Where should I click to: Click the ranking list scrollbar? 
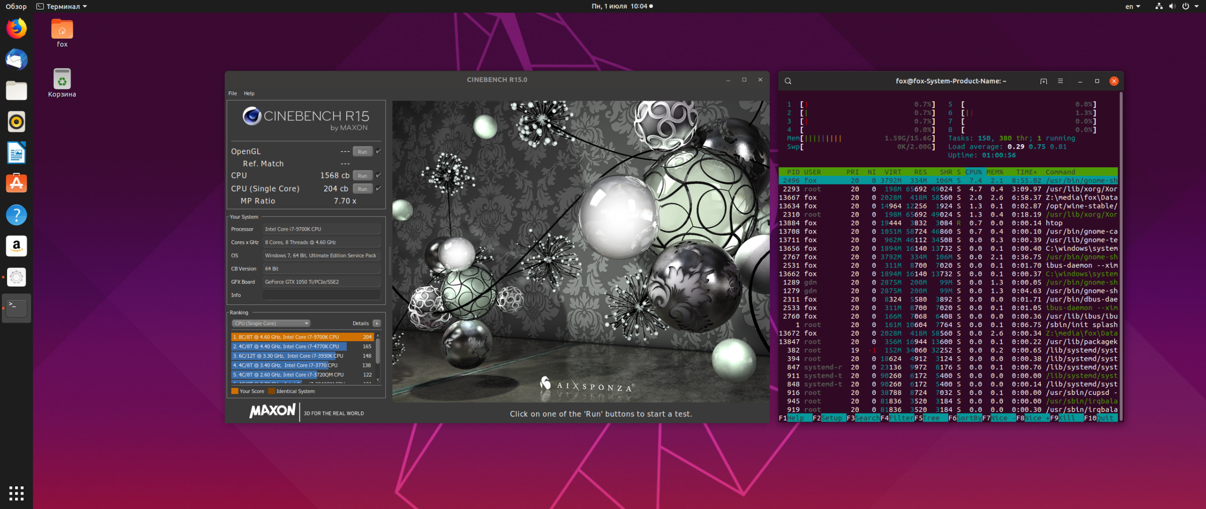378,352
